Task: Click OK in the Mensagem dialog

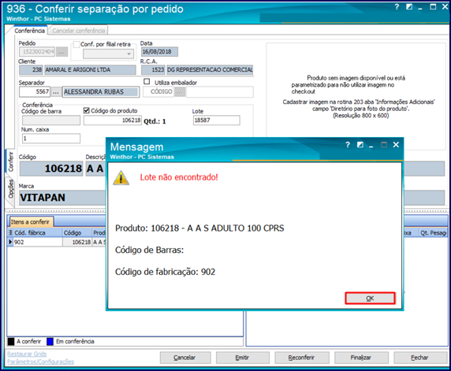Action: click(x=370, y=299)
